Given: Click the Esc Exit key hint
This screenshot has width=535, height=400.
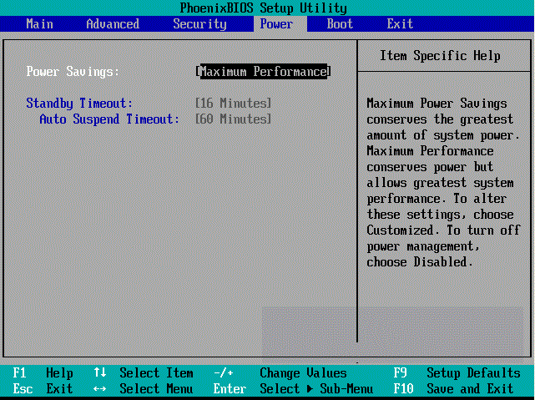Looking at the screenshot, I should click(43, 389).
